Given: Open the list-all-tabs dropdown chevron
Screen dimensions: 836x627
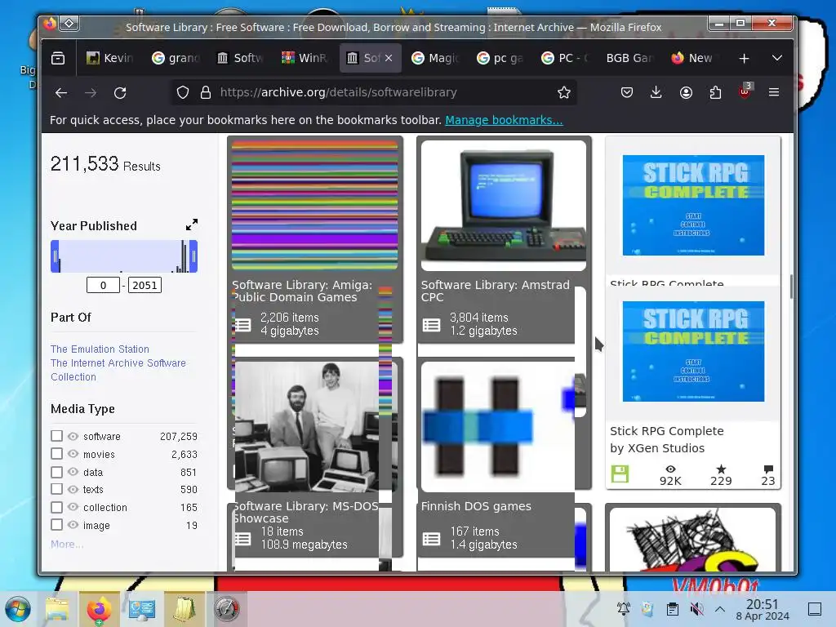Looking at the screenshot, I should point(777,58).
